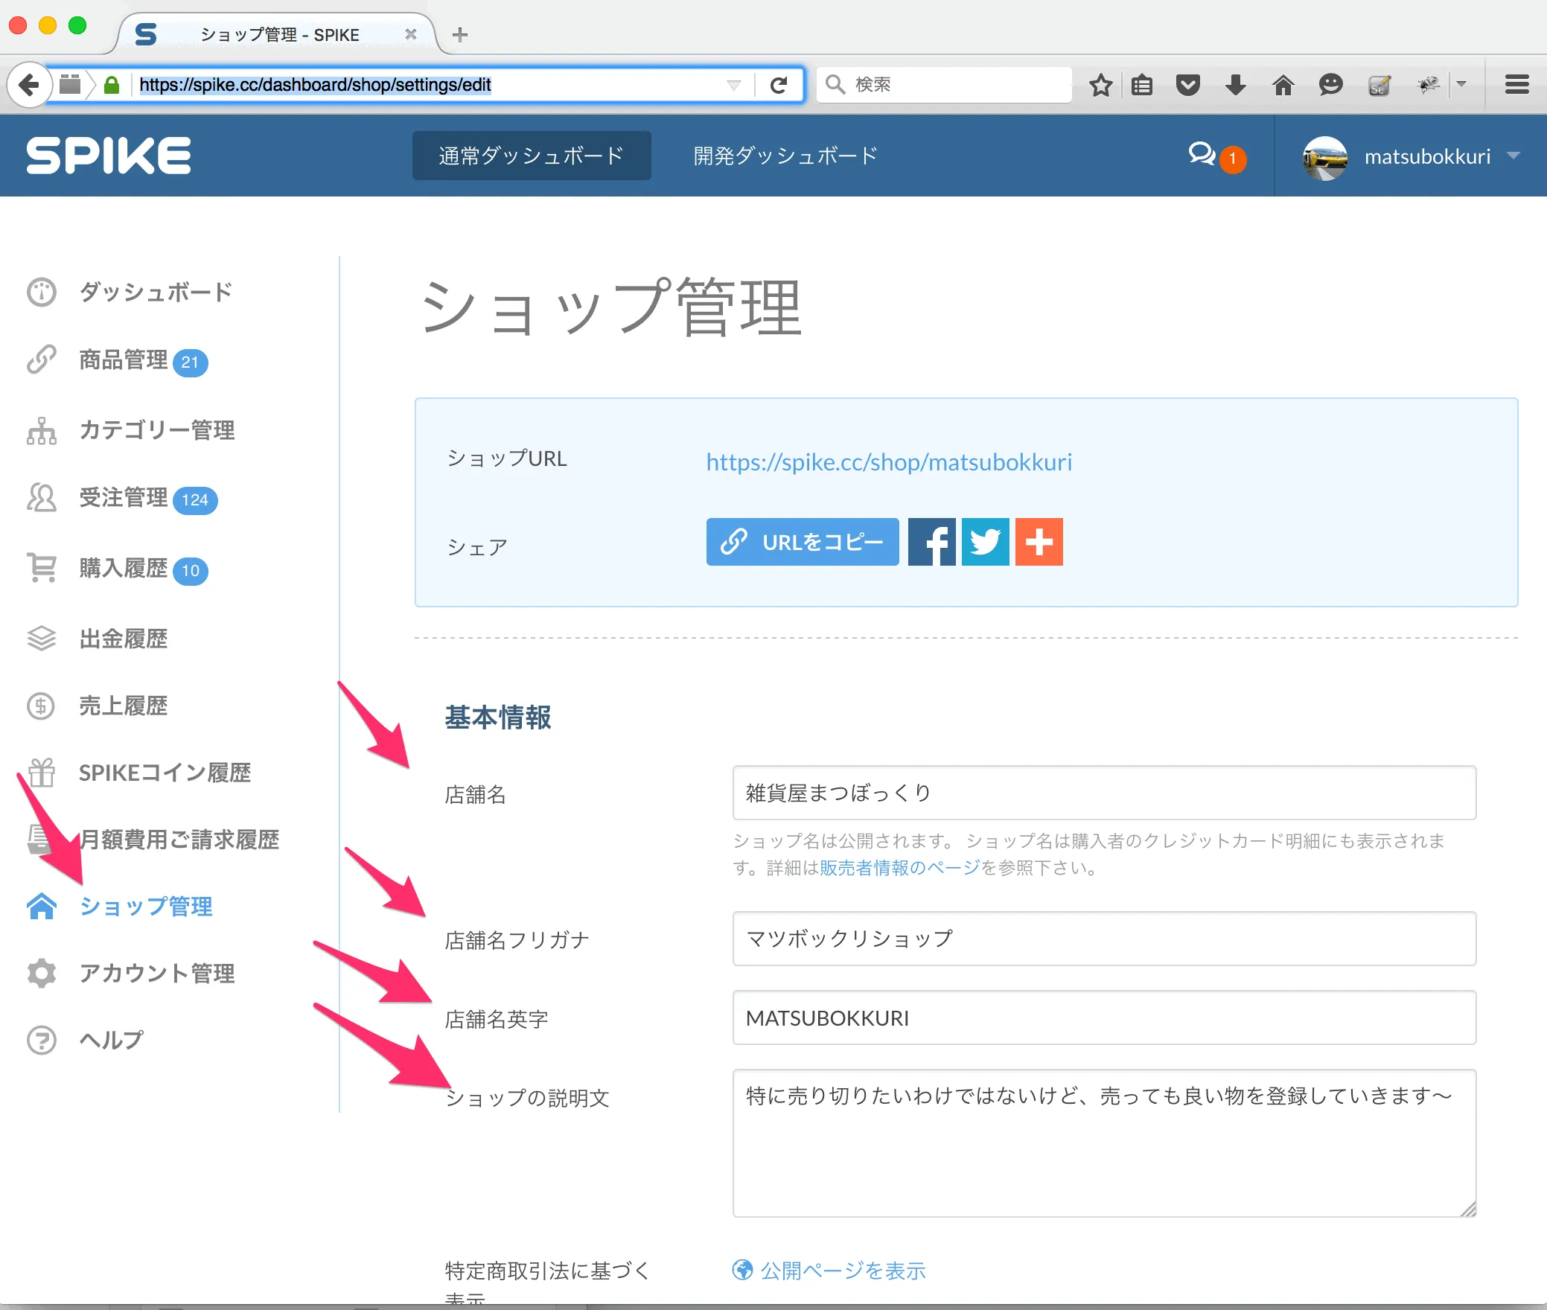The width and height of the screenshot is (1547, 1310).
Task: Bookmark page with star icon
Action: (1100, 85)
